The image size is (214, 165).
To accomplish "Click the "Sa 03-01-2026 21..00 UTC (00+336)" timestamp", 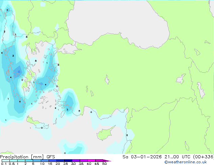I will tap(168, 157).
